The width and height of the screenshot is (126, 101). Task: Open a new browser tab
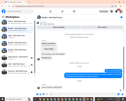coord(29,2)
